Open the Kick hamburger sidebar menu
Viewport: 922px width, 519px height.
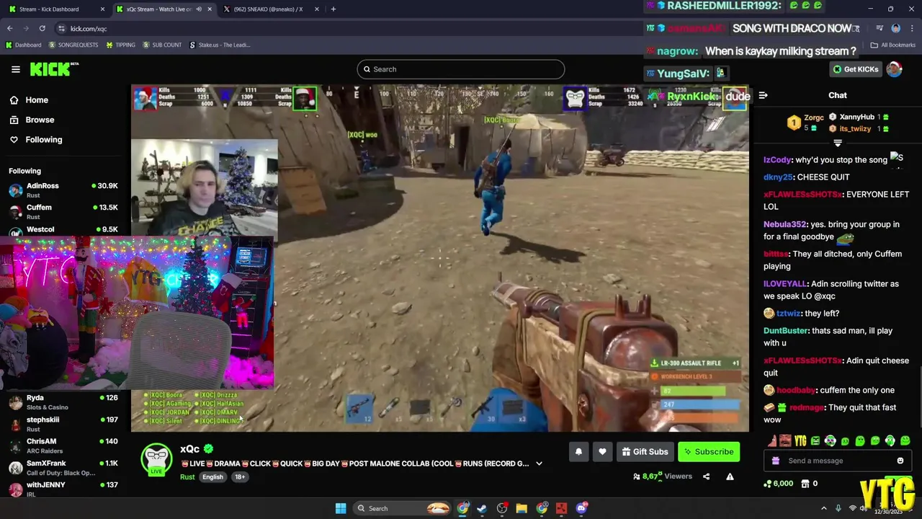[16, 69]
